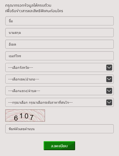This screenshot has width=119, height=156.
Task: Open the เลือกจังหวัด province arrow icon
Action: click(x=109, y=67)
